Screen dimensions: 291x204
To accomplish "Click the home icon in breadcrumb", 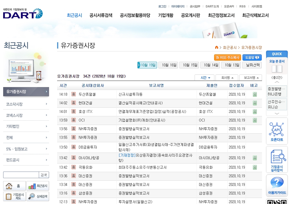I will point(216,47).
